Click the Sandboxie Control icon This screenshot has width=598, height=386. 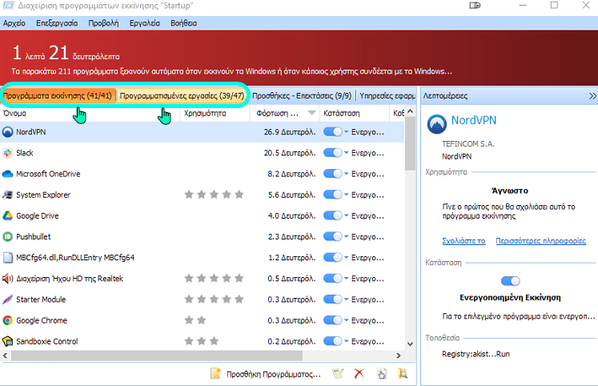(8, 341)
